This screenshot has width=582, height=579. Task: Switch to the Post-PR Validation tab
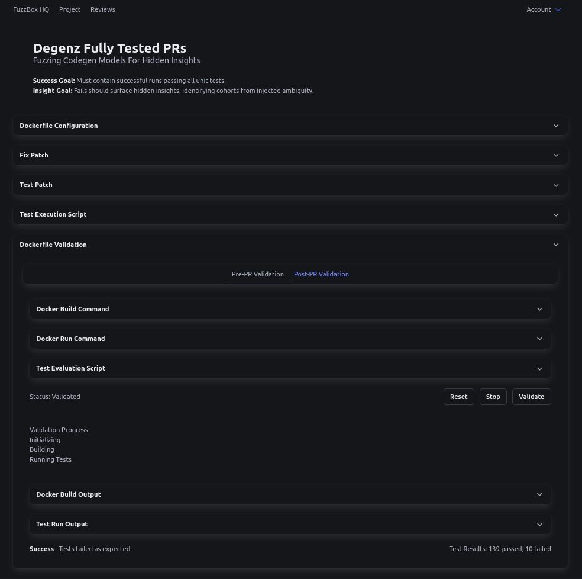pyautogui.click(x=321, y=274)
